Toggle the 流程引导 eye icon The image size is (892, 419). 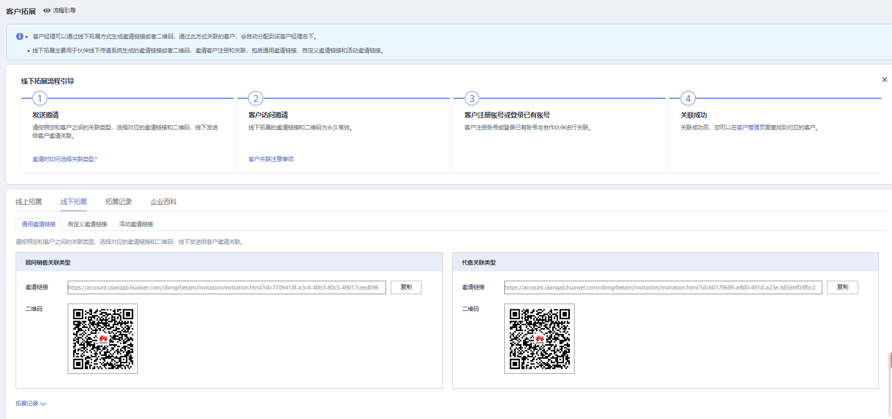click(x=47, y=10)
